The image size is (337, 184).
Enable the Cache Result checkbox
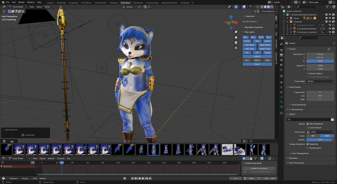coord(307,128)
